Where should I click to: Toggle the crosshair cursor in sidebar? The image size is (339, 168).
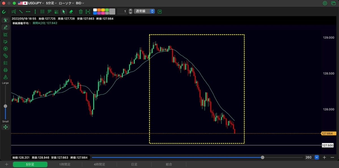pyautogui.click(x=5, y=20)
